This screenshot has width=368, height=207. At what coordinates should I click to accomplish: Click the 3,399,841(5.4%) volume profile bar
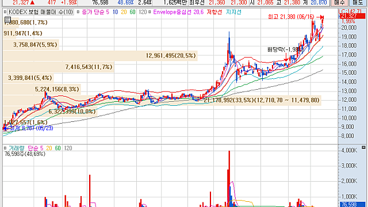point(28,78)
